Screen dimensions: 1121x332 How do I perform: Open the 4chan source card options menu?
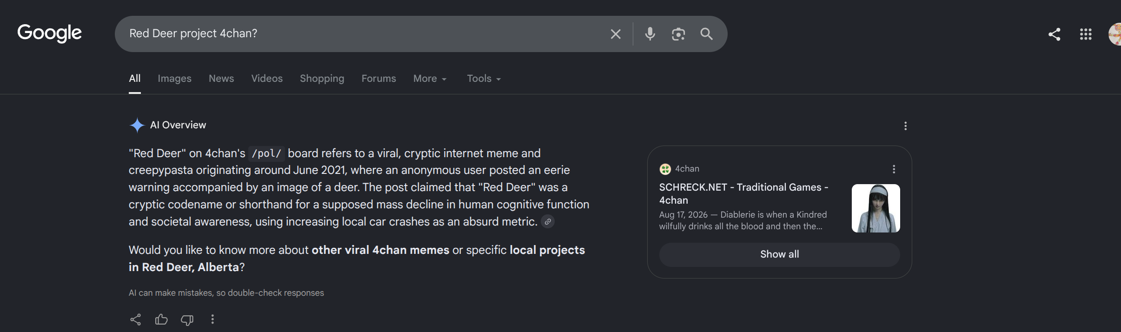coord(894,169)
